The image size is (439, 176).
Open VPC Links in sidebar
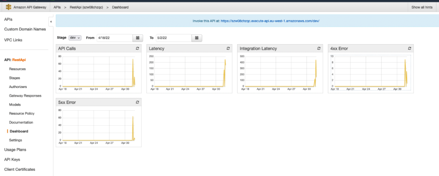pos(13,40)
